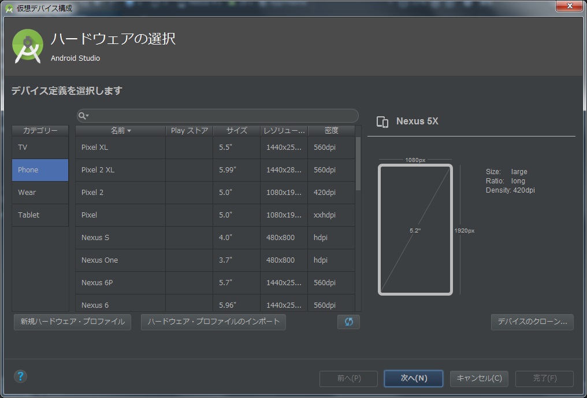587x398 pixels.
Task: Select the Nexus 6P device row
Action: coord(216,282)
